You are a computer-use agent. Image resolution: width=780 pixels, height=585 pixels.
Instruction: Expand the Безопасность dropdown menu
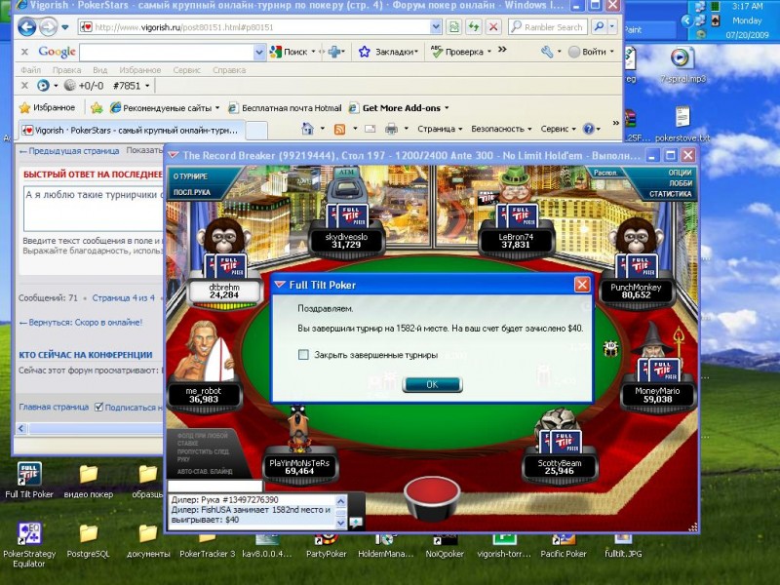[501, 129]
